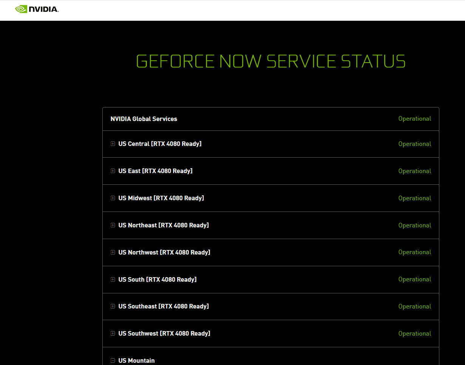Image resolution: width=465 pixels, height=365 pixels.
Task: Select the NVIDIA Global Services row label
Action: pyautogui.click(x=144, y=119)
